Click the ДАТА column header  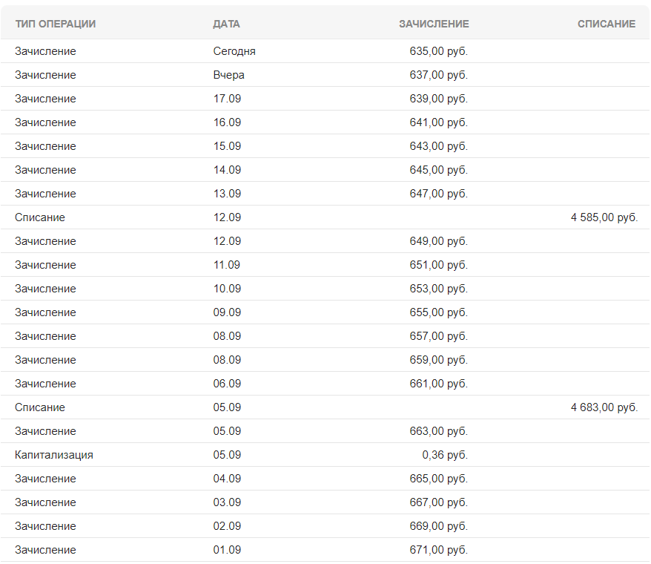click(226, 24)
